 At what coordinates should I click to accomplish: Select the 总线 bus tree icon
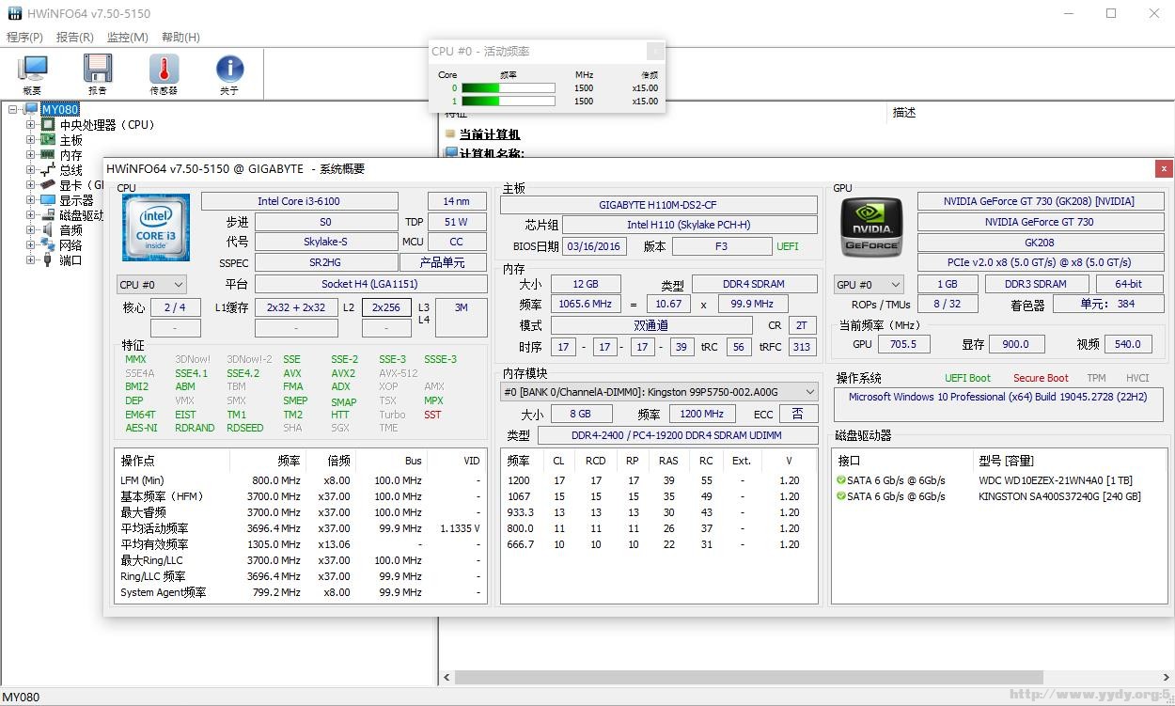coord(47,169)
